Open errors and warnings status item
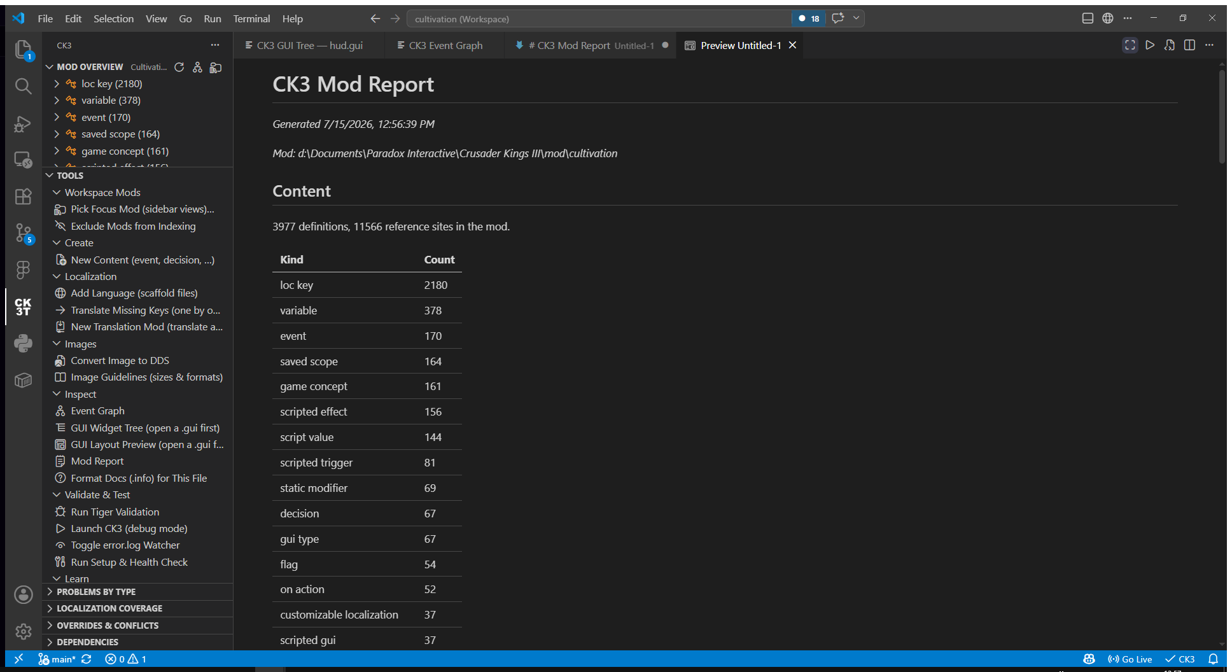This screenshot has width=1232, height=672. (126, 659)
